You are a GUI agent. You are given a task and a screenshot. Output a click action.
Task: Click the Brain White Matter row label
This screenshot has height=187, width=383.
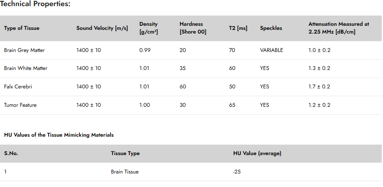pos(26,68)
